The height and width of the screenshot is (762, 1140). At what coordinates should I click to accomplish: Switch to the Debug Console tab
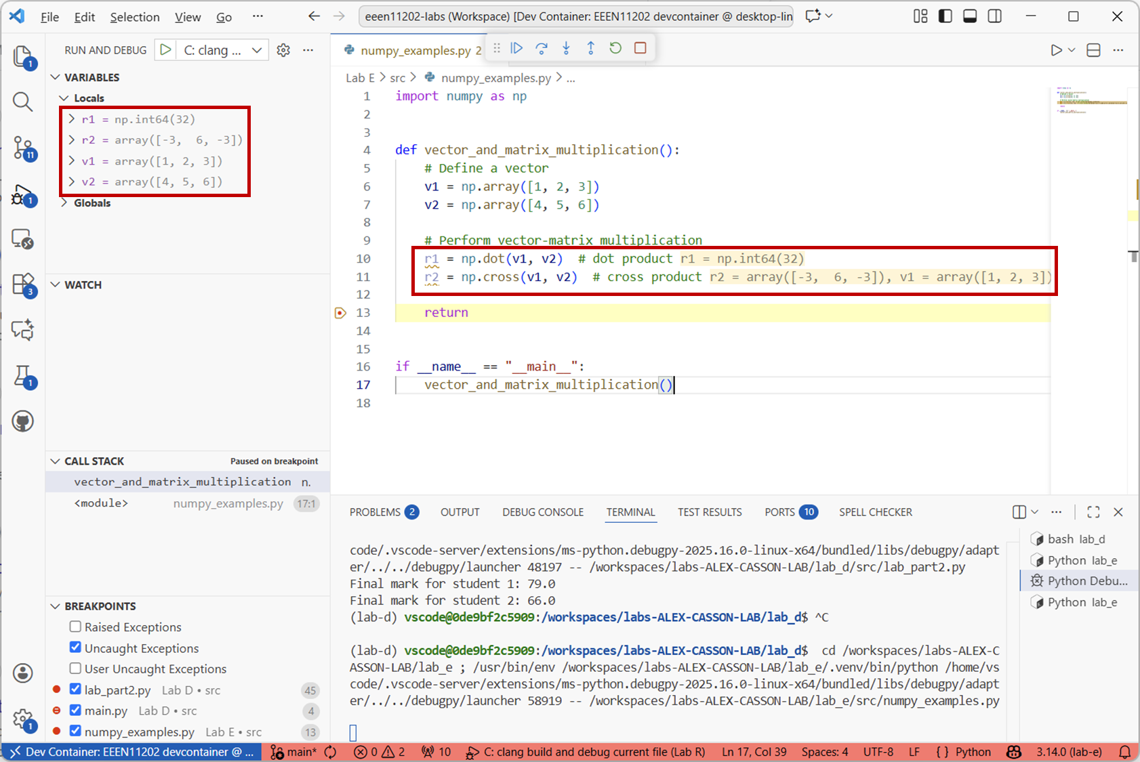[542, 512]
